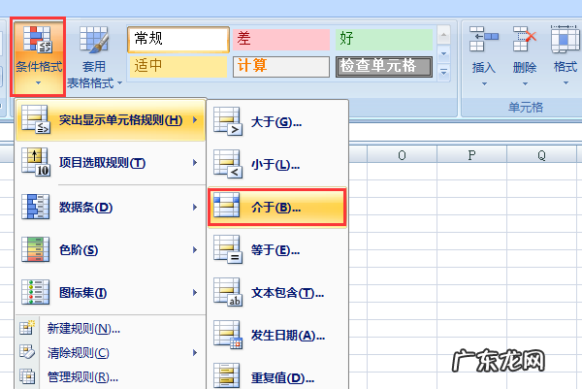The height and width of the screenshot is (389, 582).
Task: Click the 条件格式 conditional formatting icon
Action: (39, 41)
